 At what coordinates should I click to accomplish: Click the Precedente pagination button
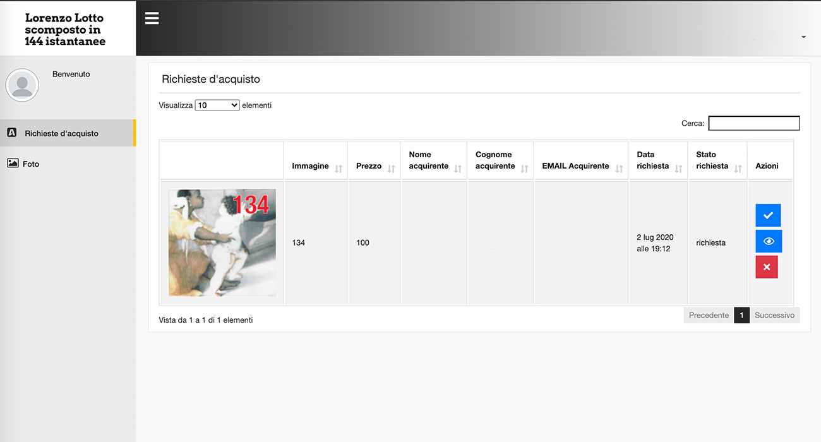[709, 315]
